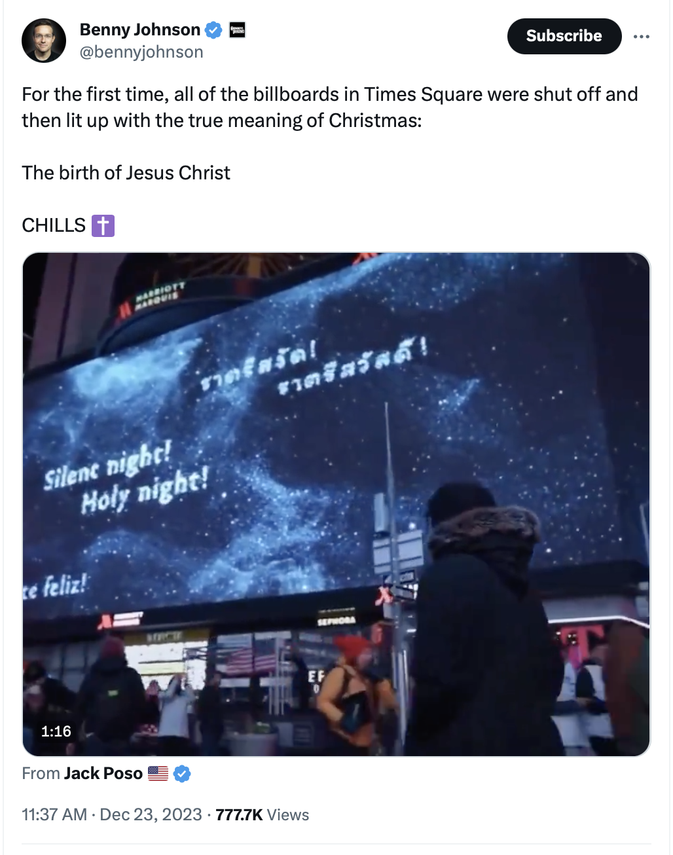Click the tweet text about Times Square billboards
The image size is (673, 855).
330,107
